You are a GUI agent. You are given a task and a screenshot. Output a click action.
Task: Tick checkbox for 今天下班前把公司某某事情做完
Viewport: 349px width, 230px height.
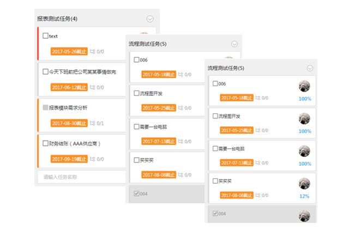click(45, 71)
